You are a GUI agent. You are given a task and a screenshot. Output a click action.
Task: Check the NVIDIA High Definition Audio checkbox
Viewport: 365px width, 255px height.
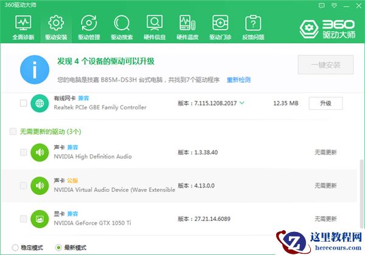[x=24, y=152]
